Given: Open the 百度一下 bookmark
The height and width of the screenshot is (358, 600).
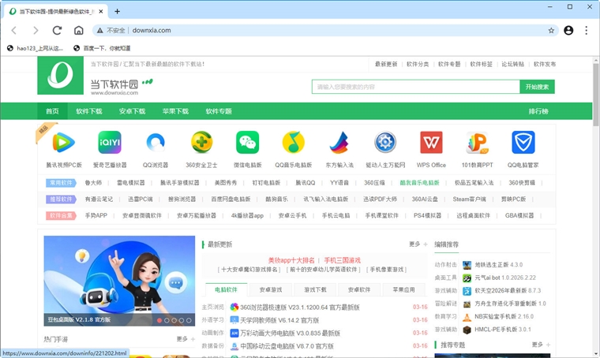Looking at the screenshot, I should coord(102,48).
